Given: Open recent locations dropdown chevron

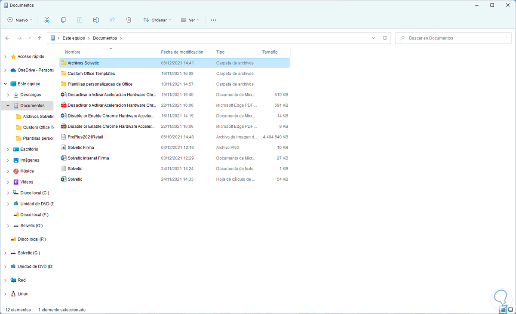Looking at the screenshot, I should 30,38.
